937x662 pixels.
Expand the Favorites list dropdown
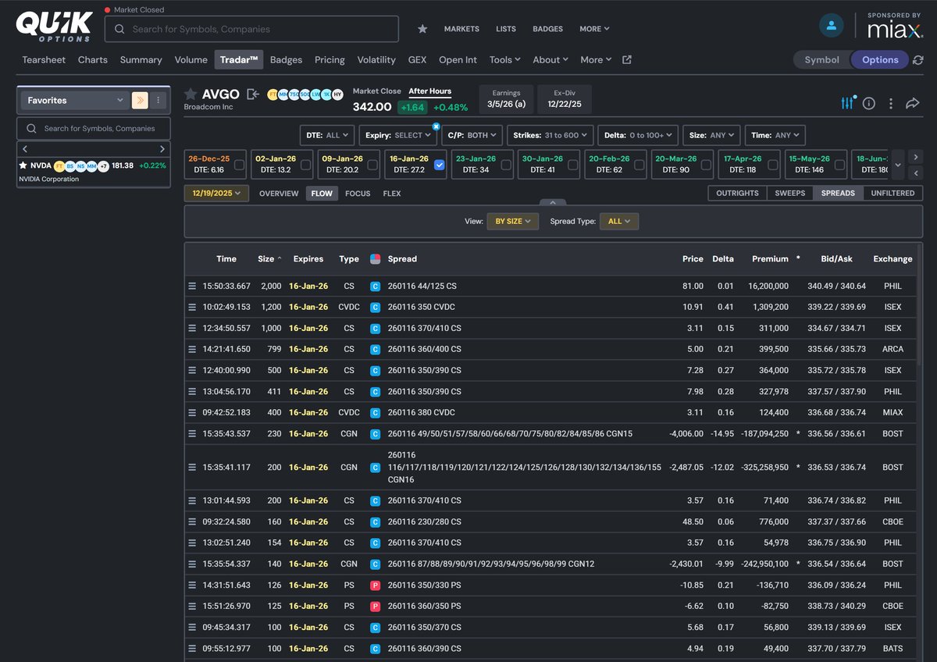74,100
